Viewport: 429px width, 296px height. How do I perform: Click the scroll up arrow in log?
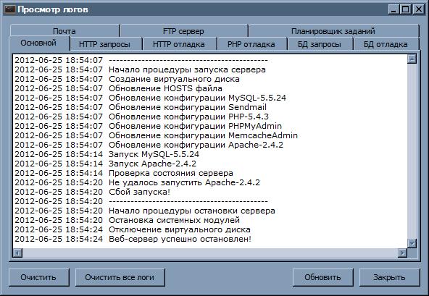(x=412, y=59)
